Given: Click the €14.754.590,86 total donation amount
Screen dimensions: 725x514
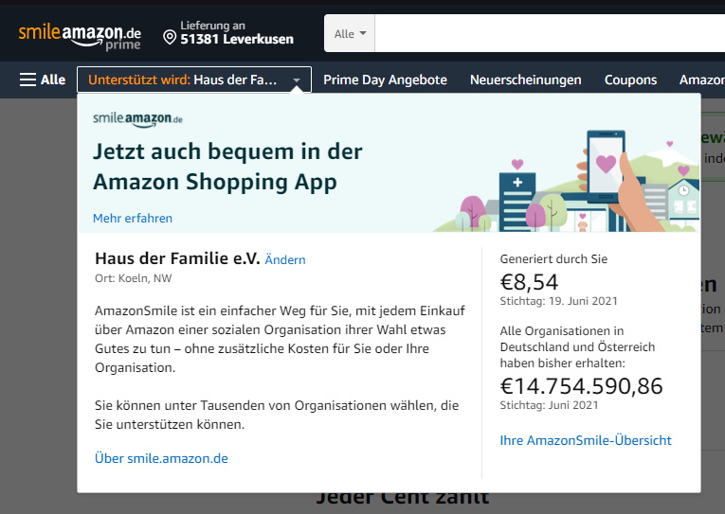Looking at the screenshot, I should pyautogui.click(x=581, y=386).
